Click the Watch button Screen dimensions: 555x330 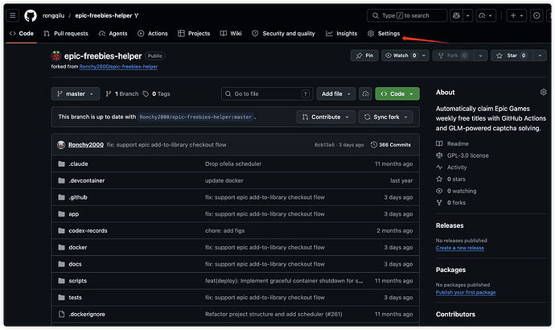[x=401, y=56]
